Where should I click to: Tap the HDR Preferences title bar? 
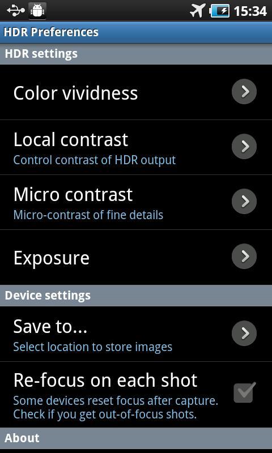(136, 32)
